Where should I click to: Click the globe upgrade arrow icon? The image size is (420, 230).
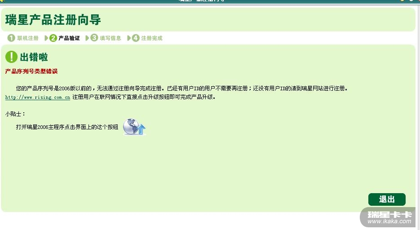(x=134, y=127)
